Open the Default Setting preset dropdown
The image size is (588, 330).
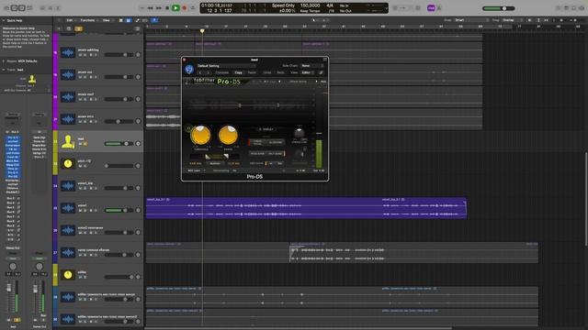pos(226,66)
